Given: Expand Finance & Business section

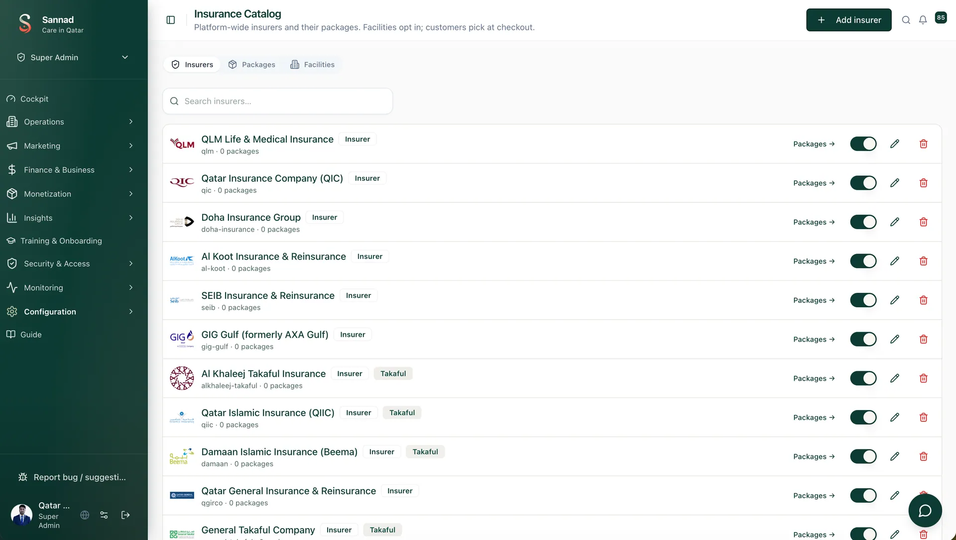Looking at the screenshot, I should (71, 170).
